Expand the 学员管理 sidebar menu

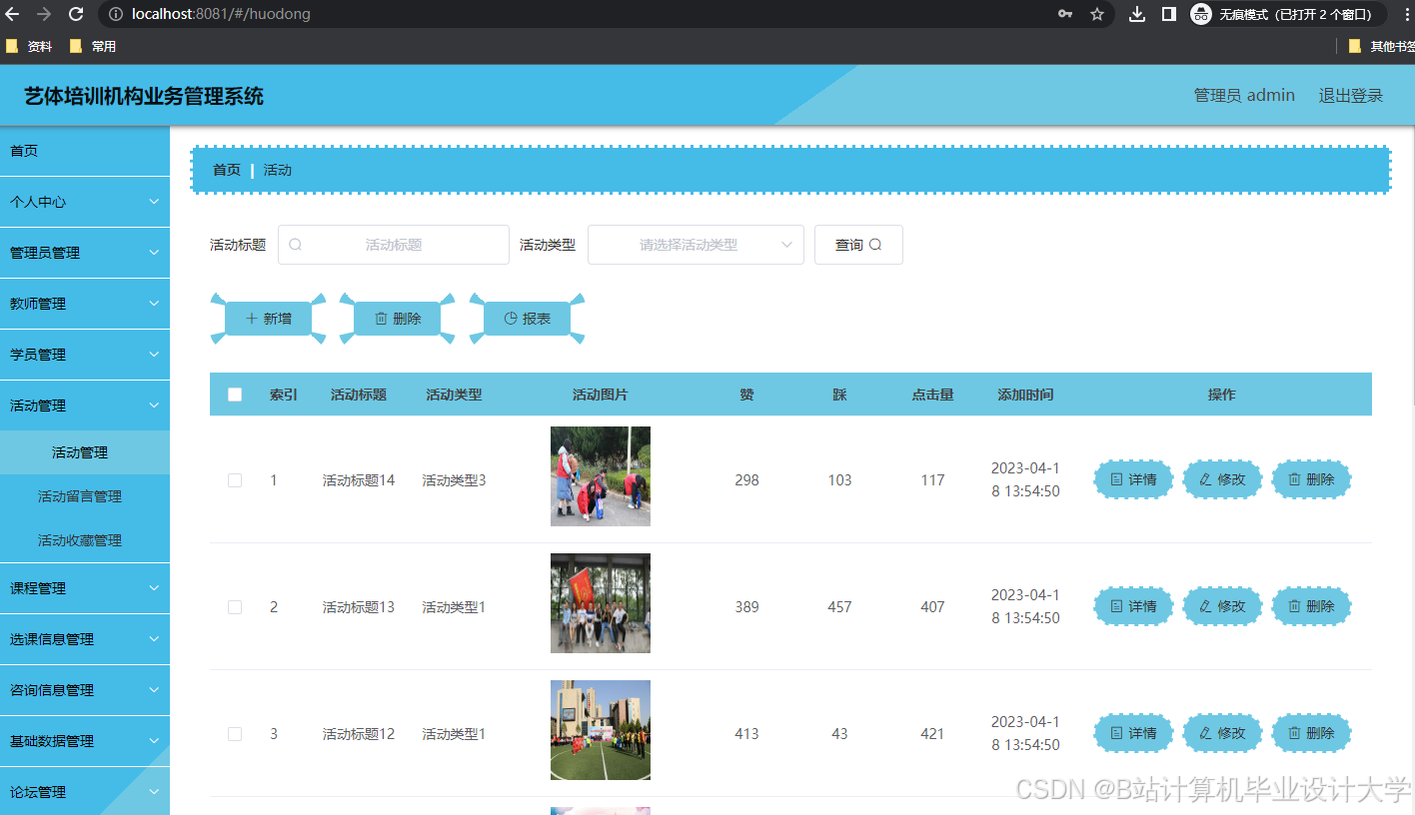(85, 355)
